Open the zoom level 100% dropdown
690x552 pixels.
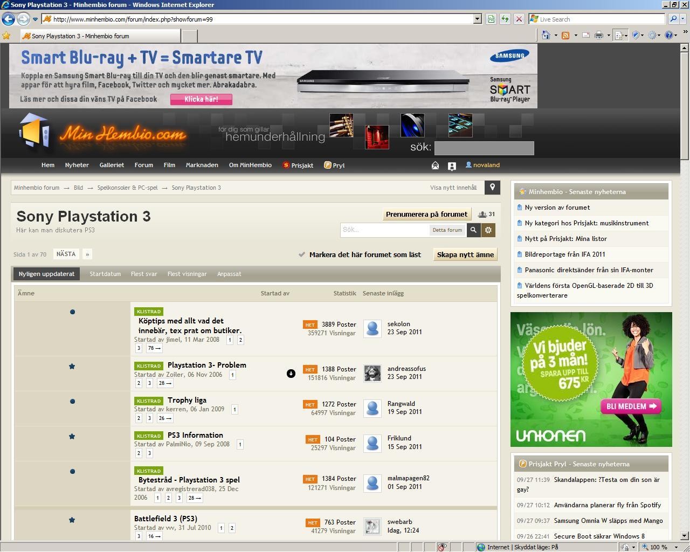tap(675, 547)
